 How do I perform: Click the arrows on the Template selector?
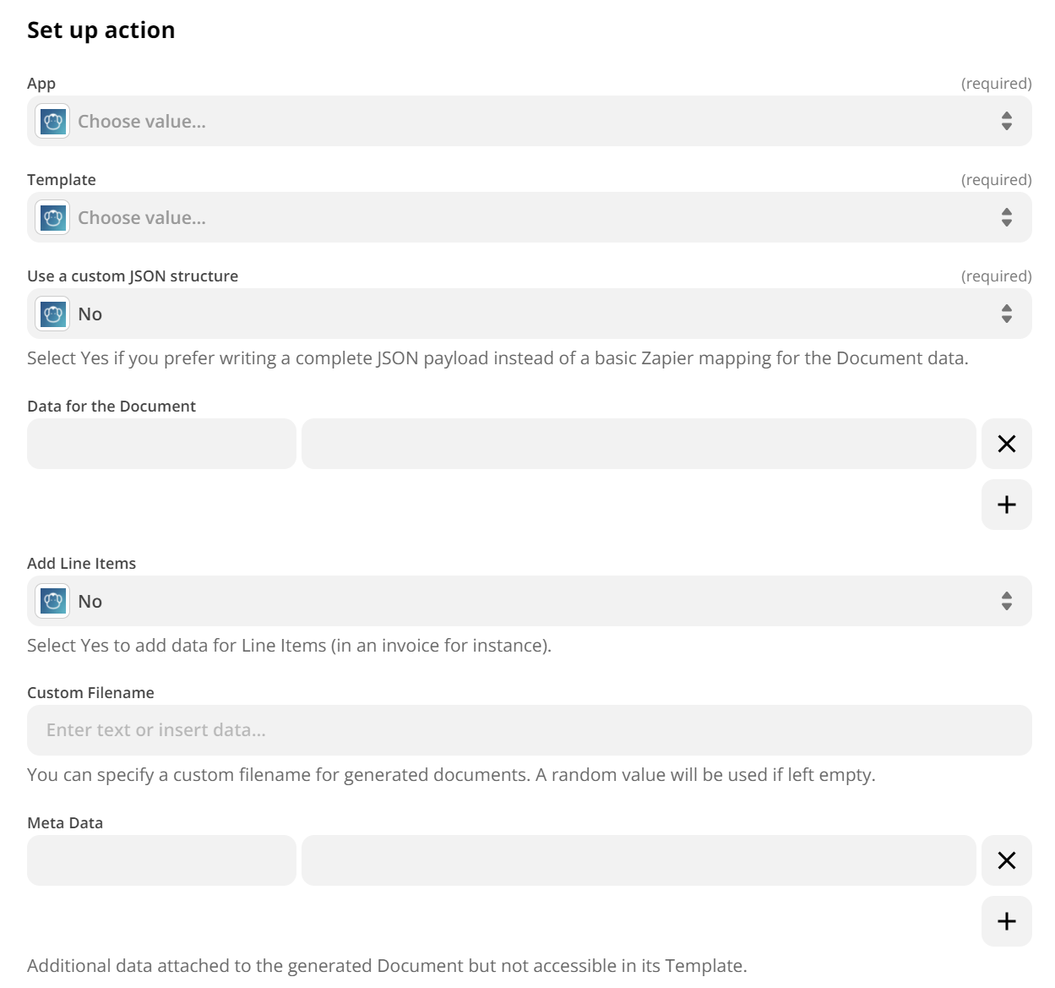[1006, 217]
